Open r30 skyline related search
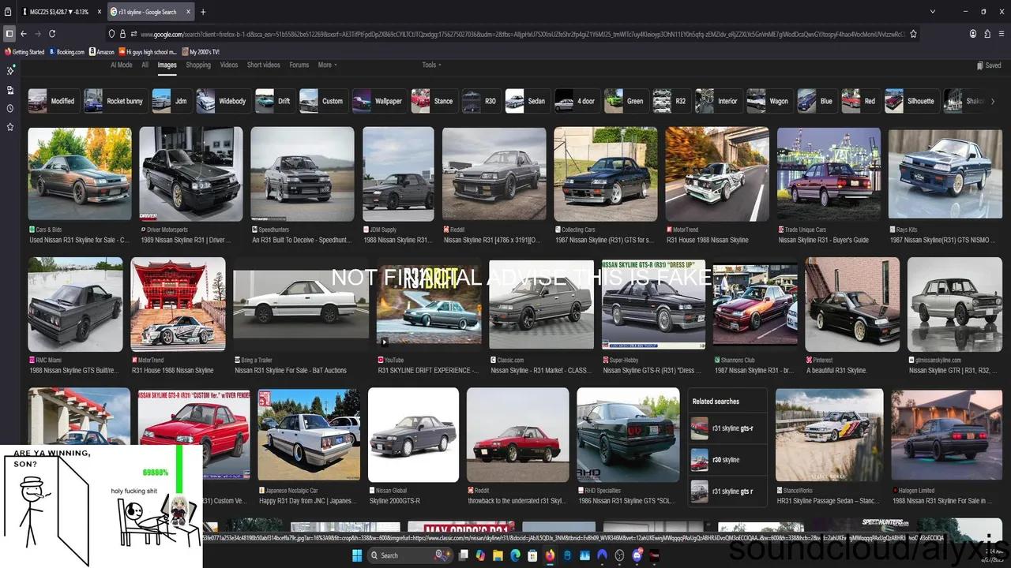This screenshot has height=568, width=1011. (x=727, y=460)
